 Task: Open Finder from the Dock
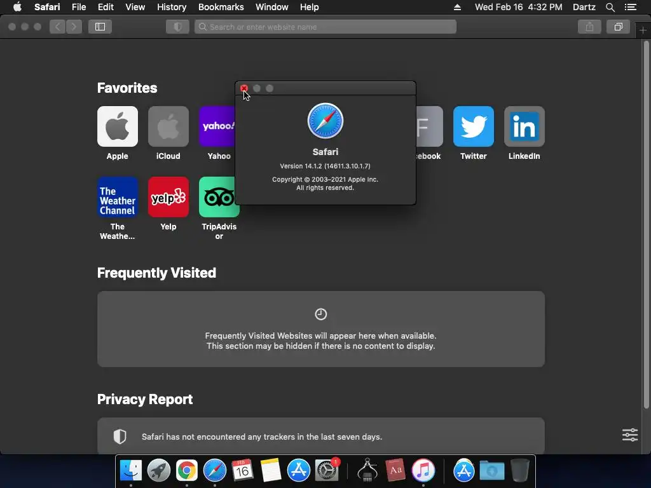[x=131, y=471]
